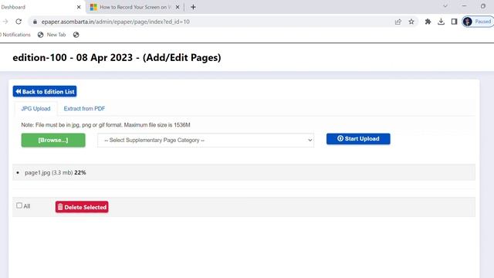Open site info via the lock icon
494x278 pixels.
coord(35,22)
